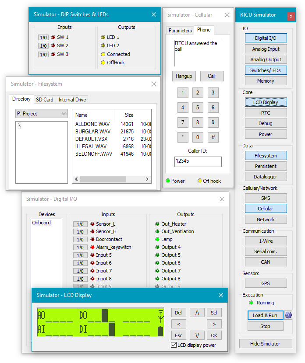Screen dimensions: 305x363
Task: Select root backslash folder in directory tree
Action: tap(20, 126)
